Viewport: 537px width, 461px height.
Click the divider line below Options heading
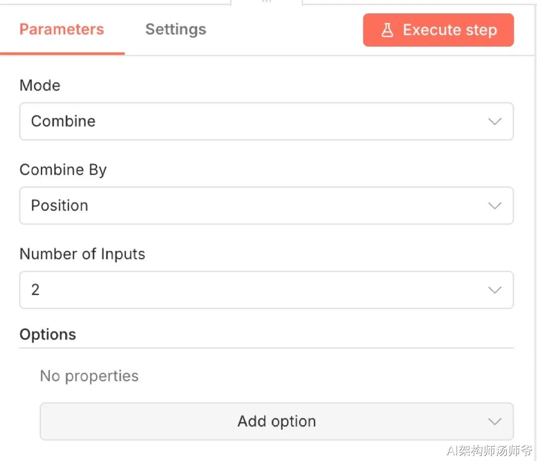point(266,348)
